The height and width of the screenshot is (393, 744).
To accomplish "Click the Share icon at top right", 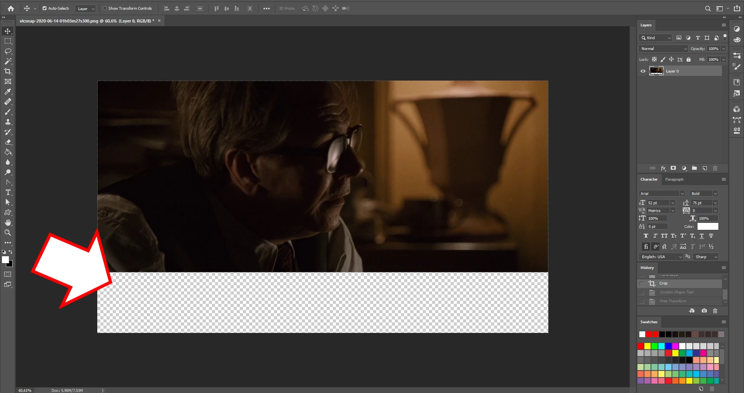I will (737, 8).
